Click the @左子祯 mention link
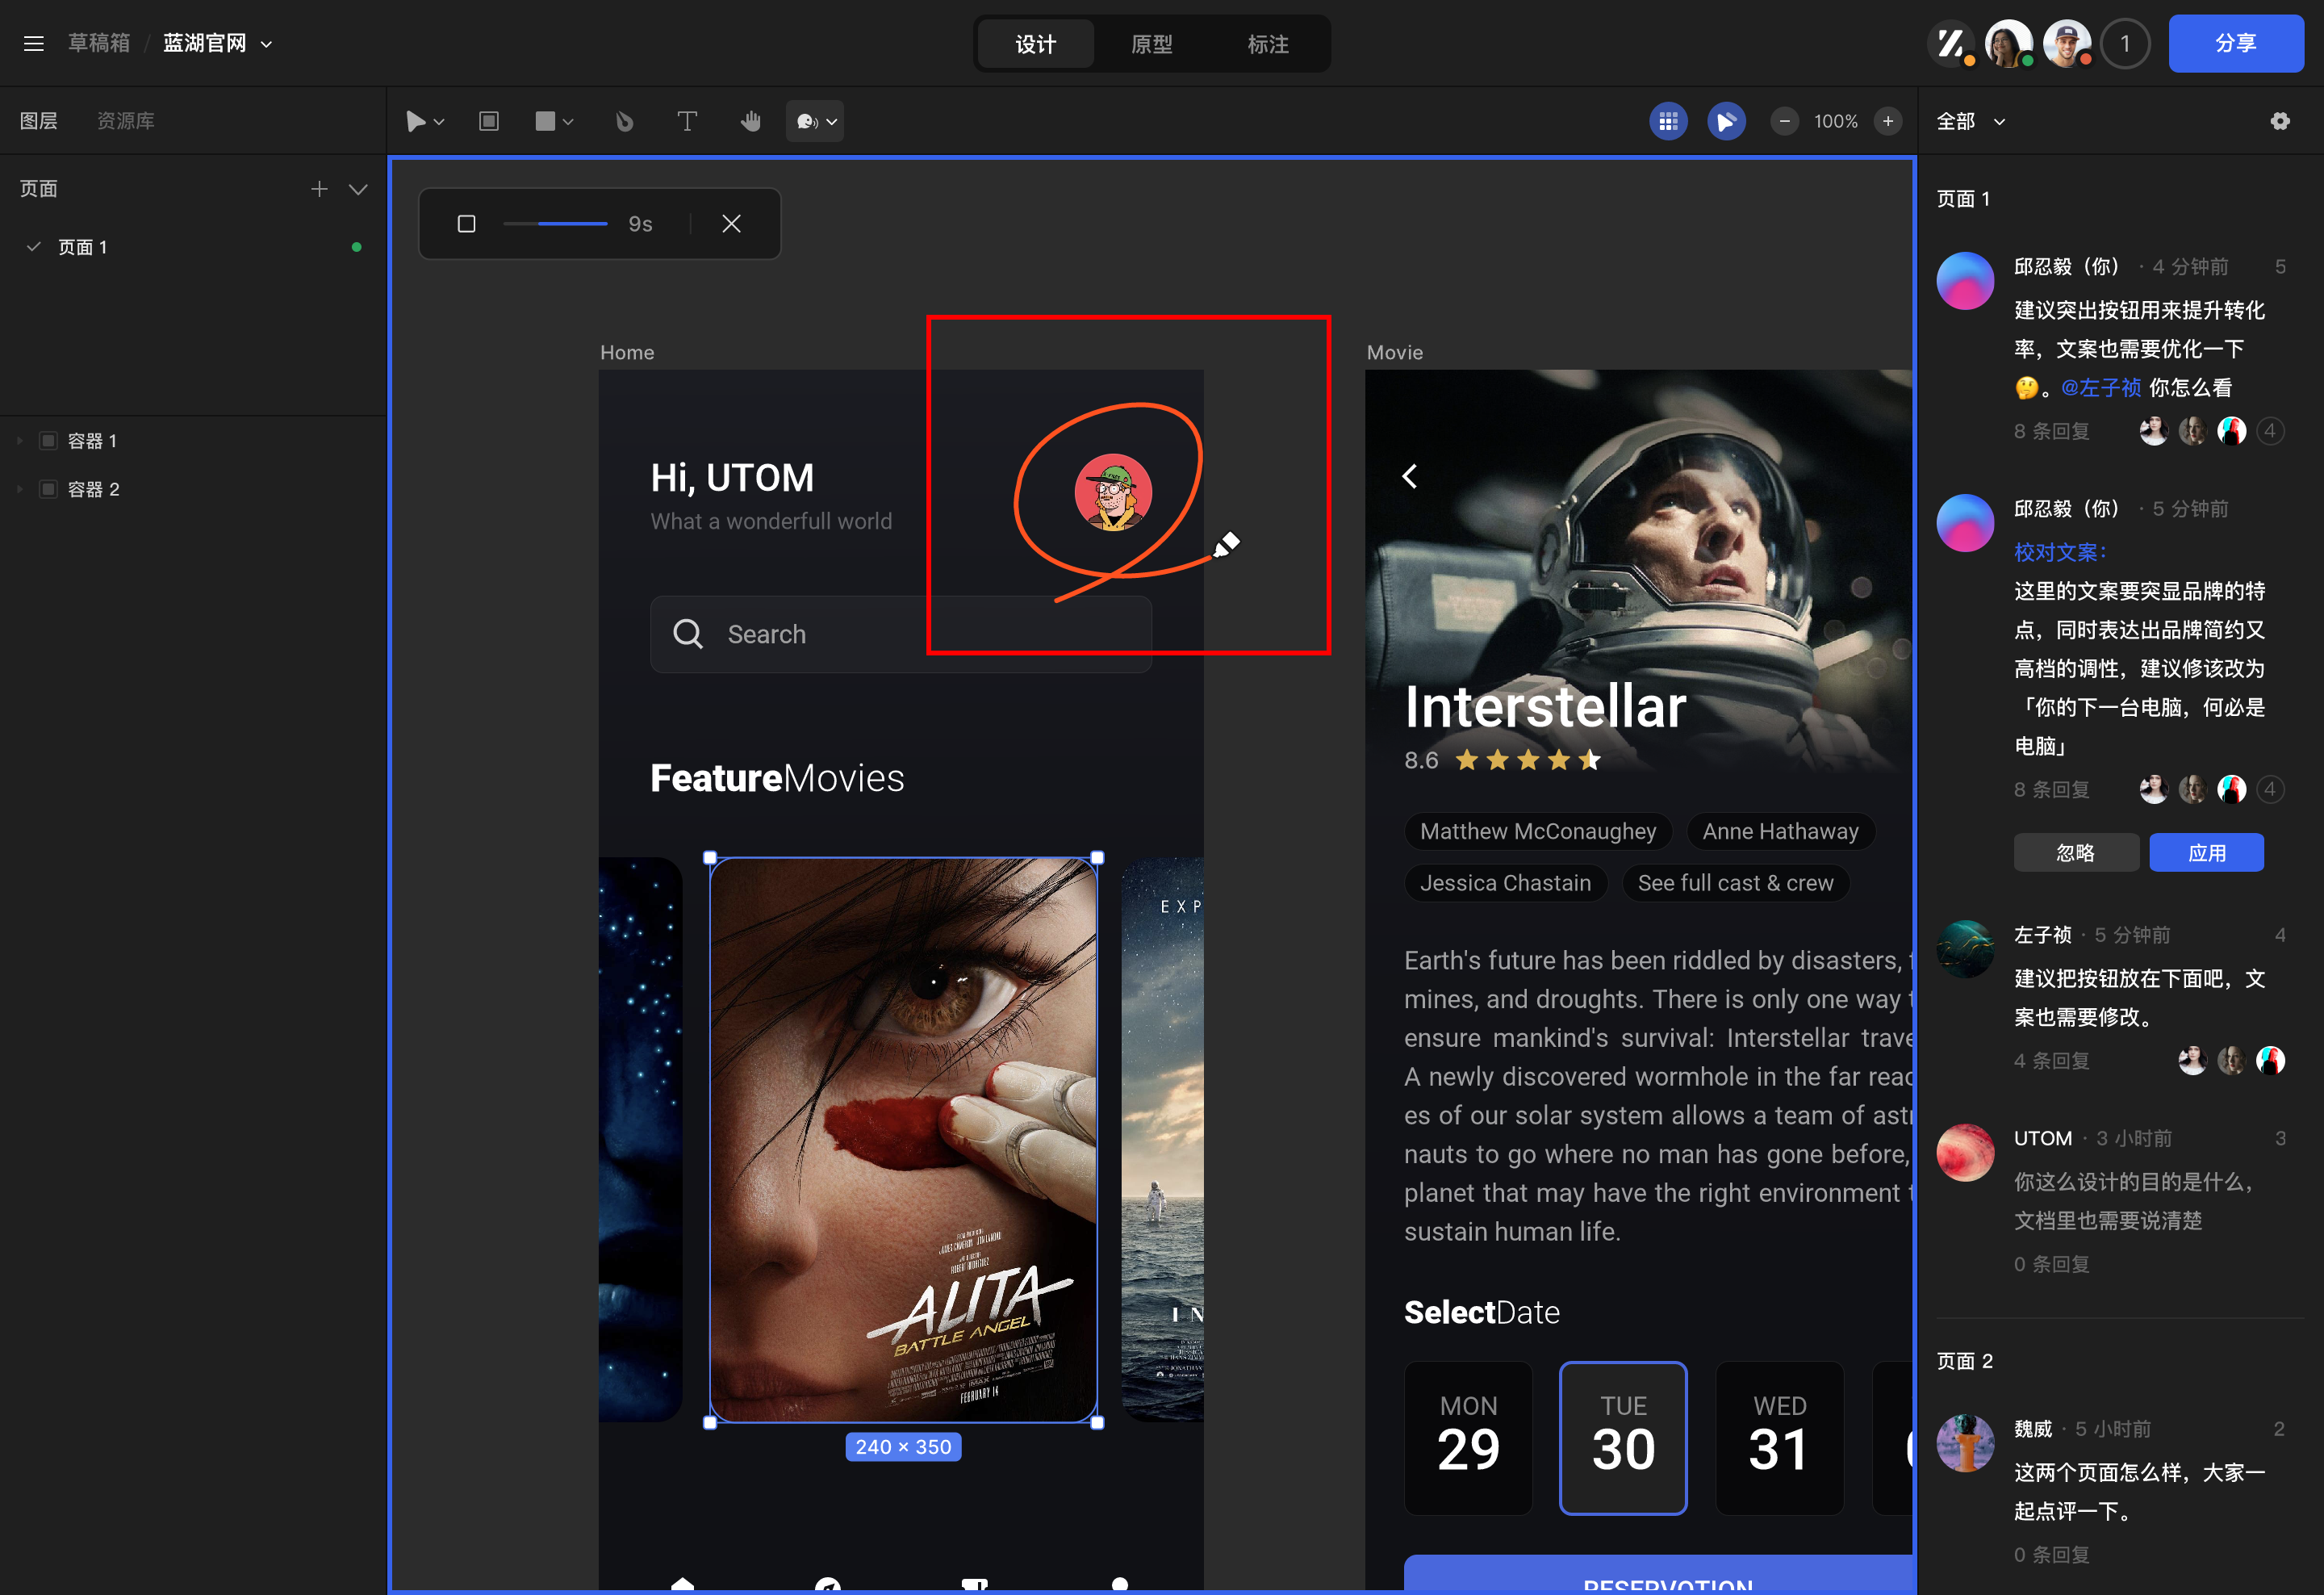Screen dimensions: 2324x1595 (2101, 388)
